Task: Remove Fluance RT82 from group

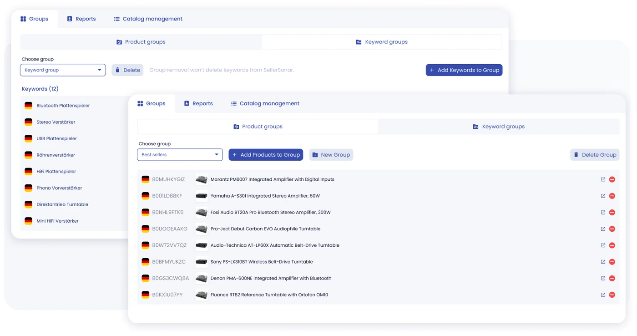Action: [x=612, y=295]
